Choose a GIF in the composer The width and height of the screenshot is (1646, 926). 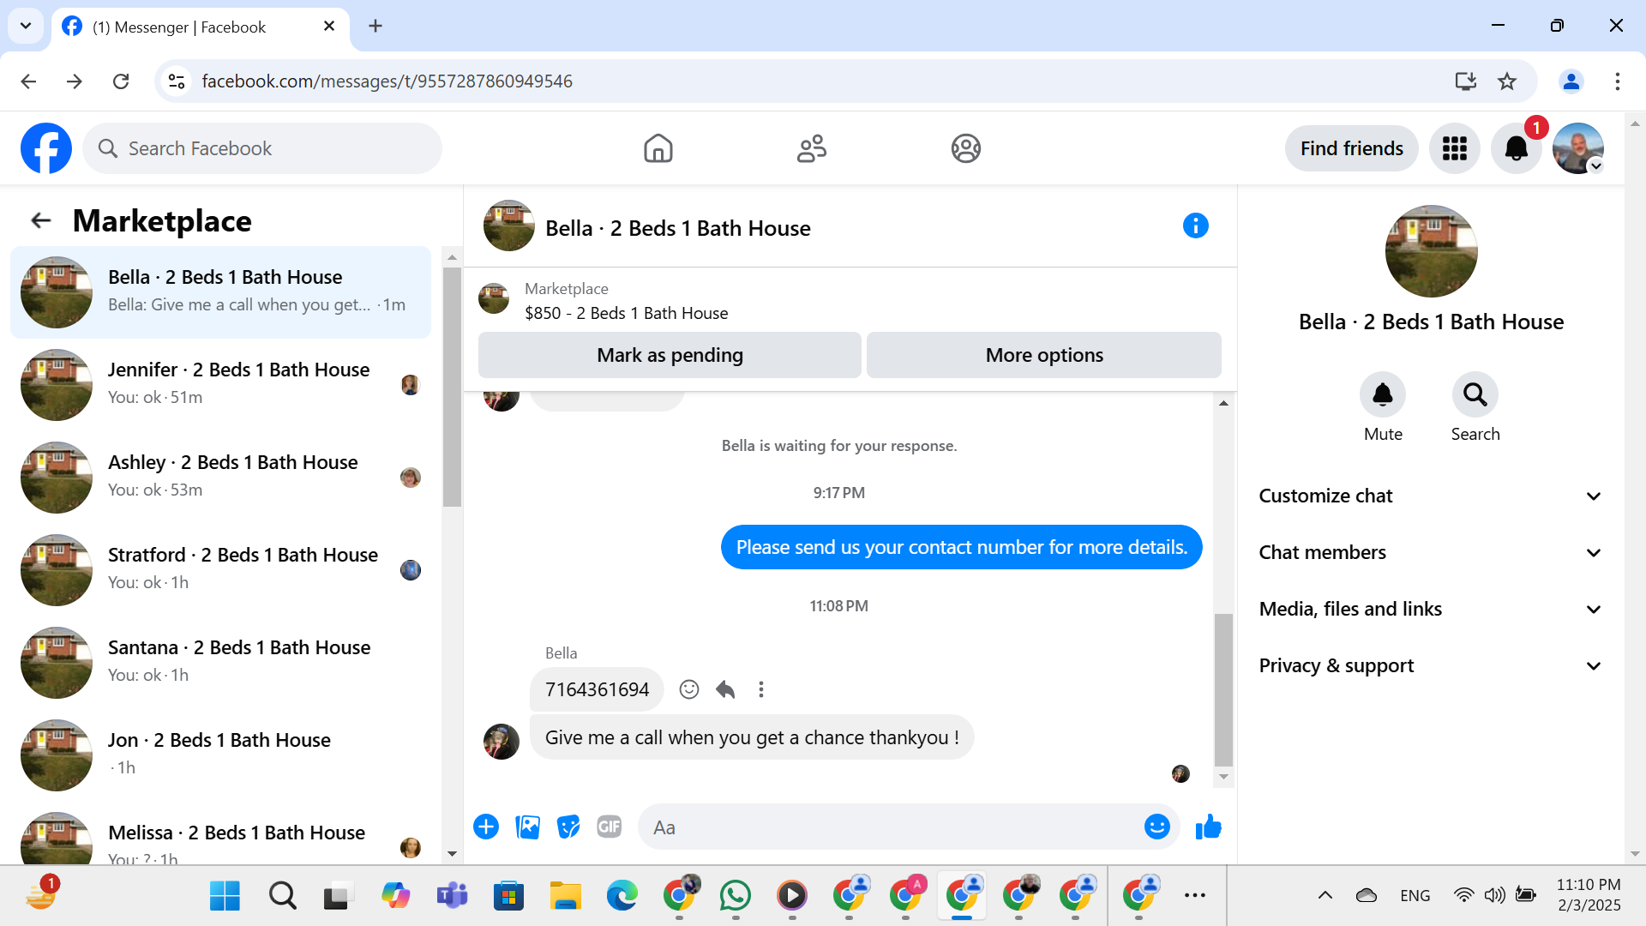click(610, 827)
